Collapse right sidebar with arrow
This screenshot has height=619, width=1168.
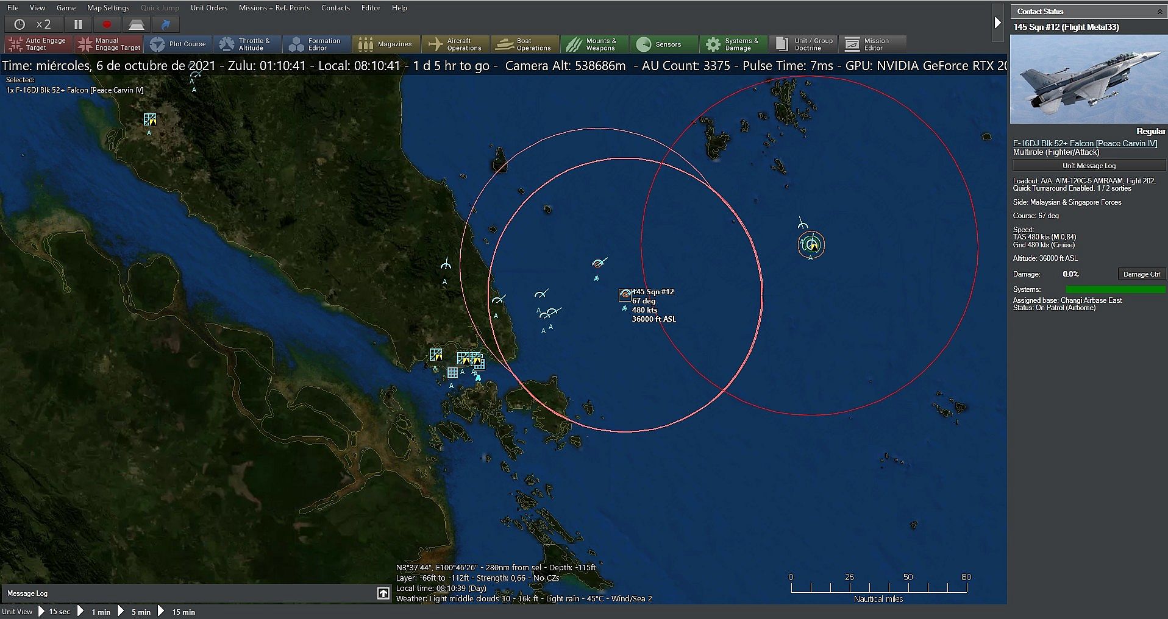click(997, 23)
